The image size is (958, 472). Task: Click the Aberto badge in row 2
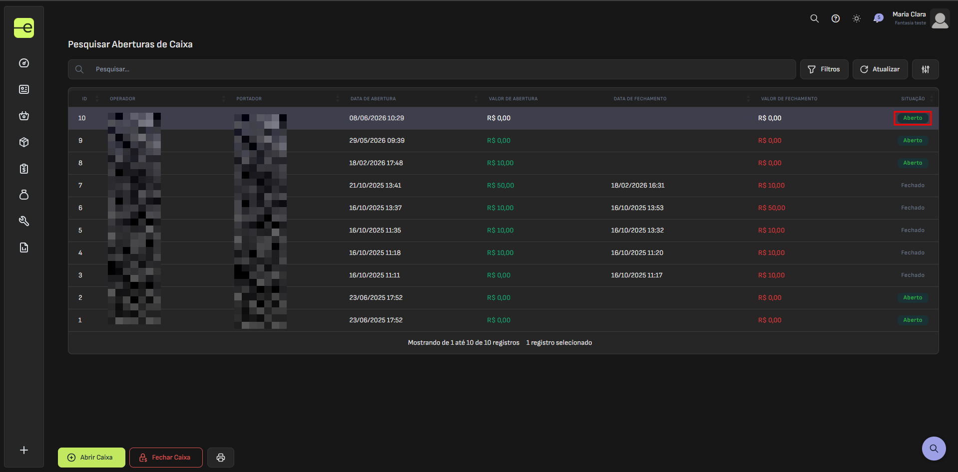point(913,298)
